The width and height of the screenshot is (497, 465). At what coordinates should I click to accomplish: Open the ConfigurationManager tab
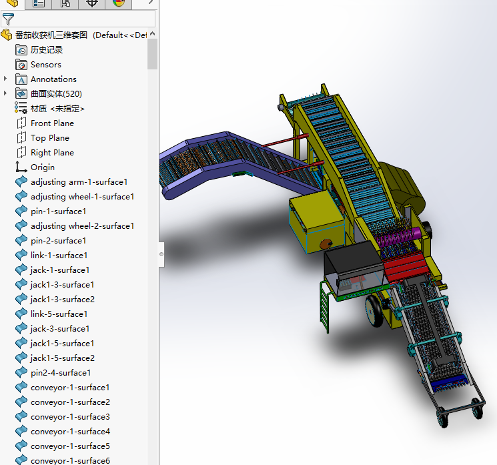coord(65,3)
